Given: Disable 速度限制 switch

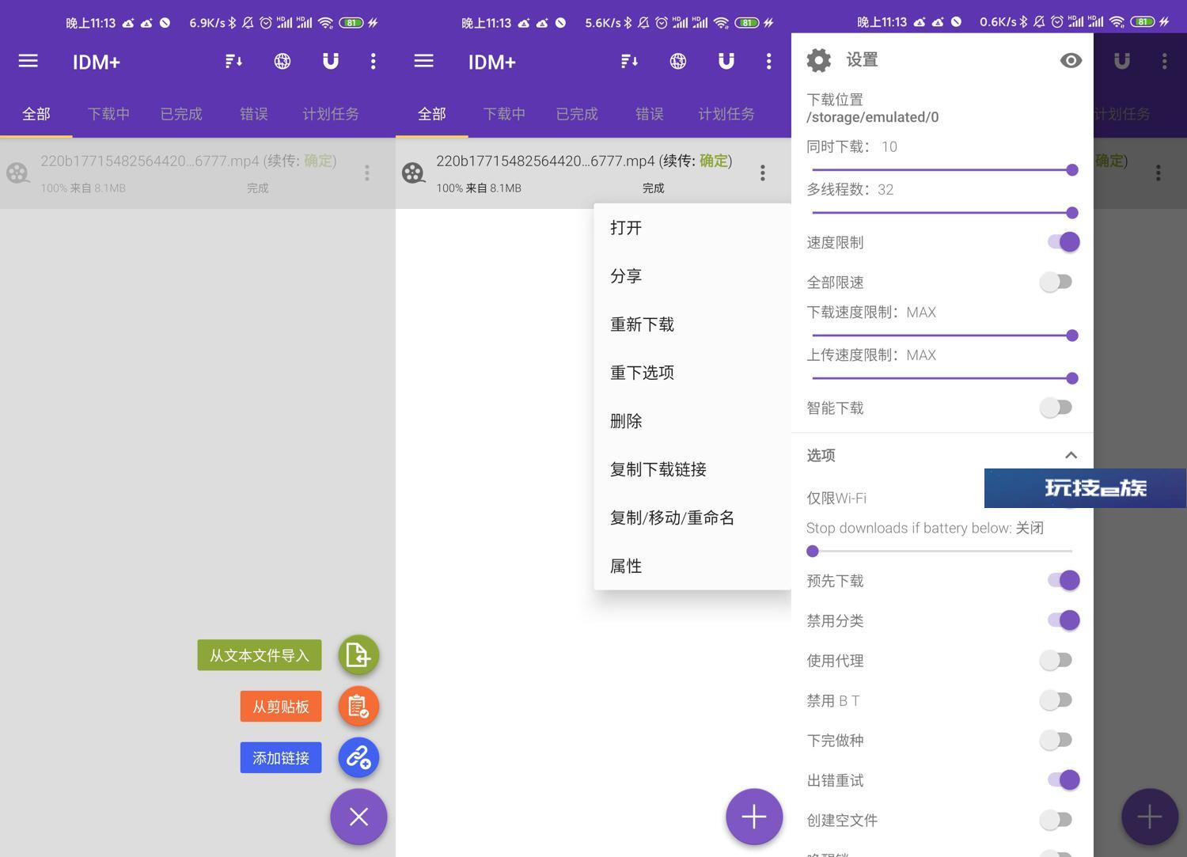Looking at the screenshot, I should (1063, 242).
